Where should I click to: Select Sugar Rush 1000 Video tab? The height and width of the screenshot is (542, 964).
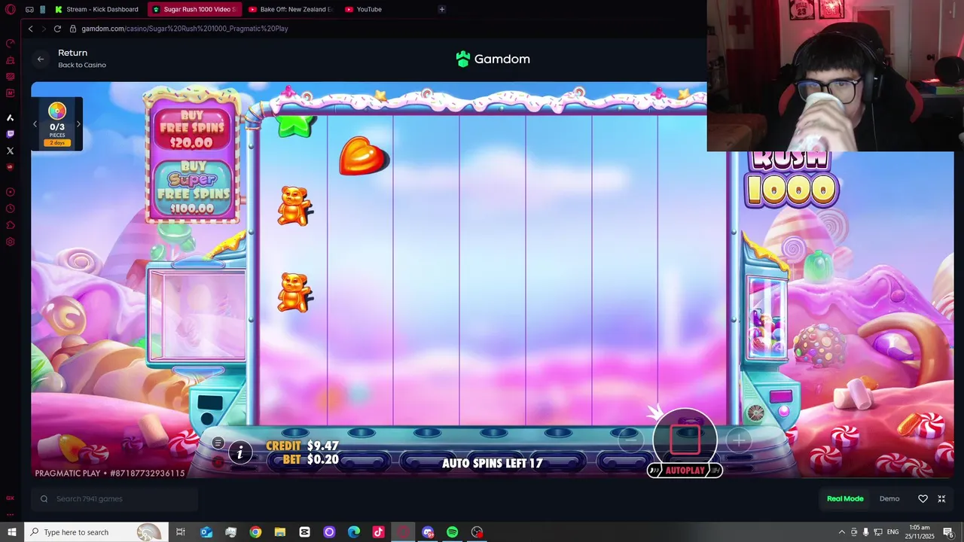click(194, 9)
